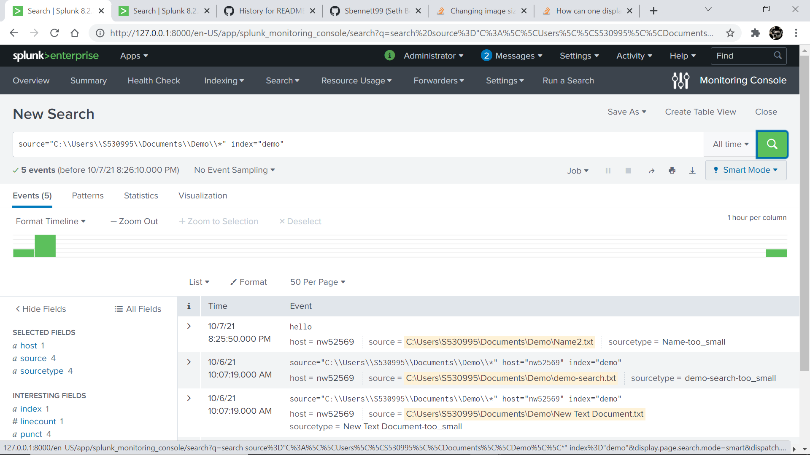
Task: Open the 50 Per Page dropdown
Action: [318, 282]
